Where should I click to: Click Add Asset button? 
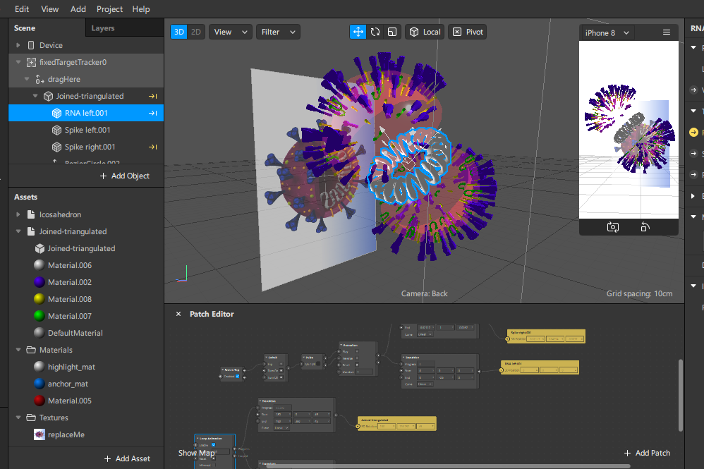coord(127,458)
